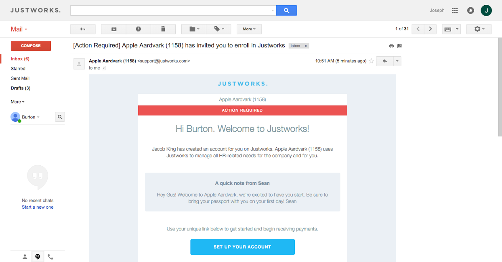
Task: Open the reply options dropdown arrow
Action: pos(397,61)
